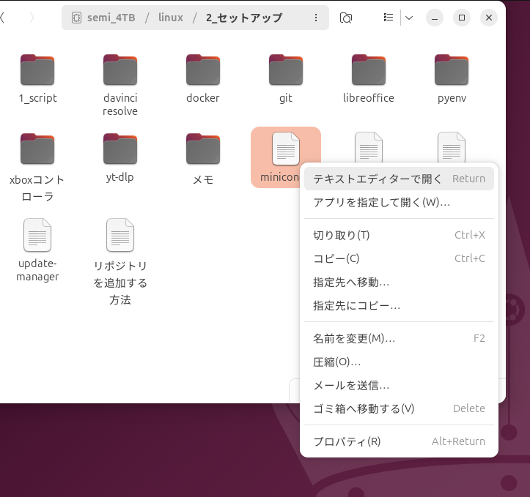Choose メールを送信… menu entry

(399, 385)
